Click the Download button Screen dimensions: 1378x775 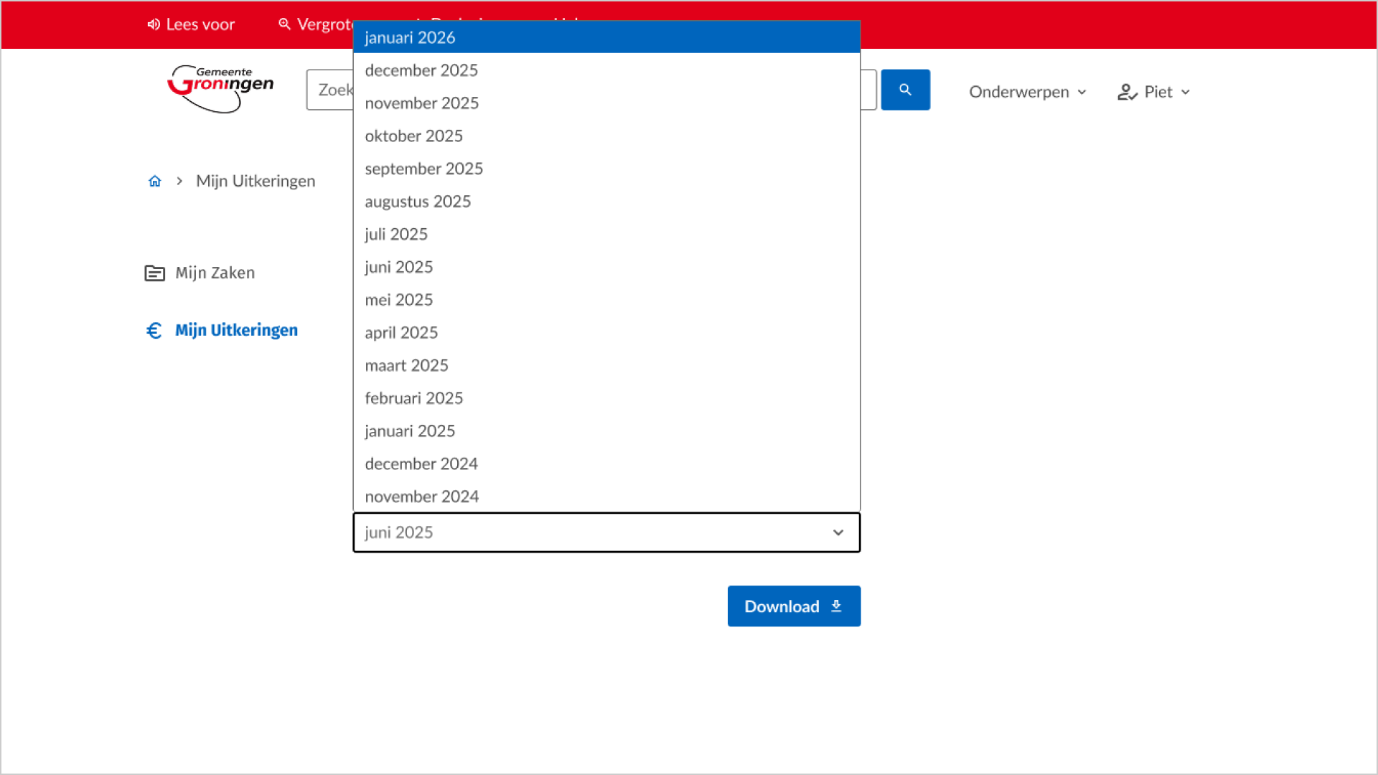[x=794, y=606]
